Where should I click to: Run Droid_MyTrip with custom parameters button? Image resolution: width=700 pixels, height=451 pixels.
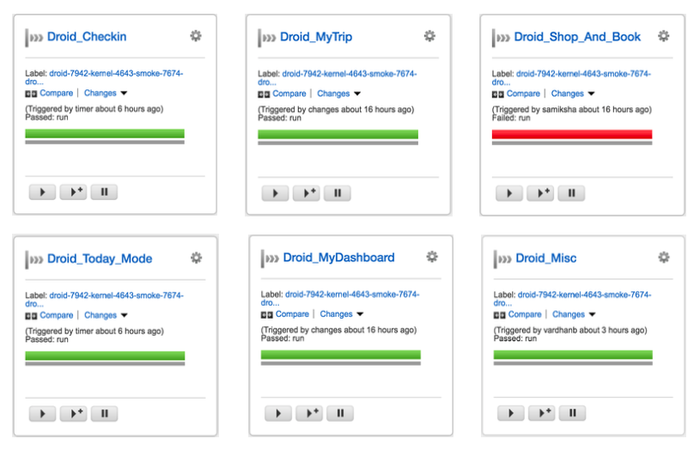307,193
